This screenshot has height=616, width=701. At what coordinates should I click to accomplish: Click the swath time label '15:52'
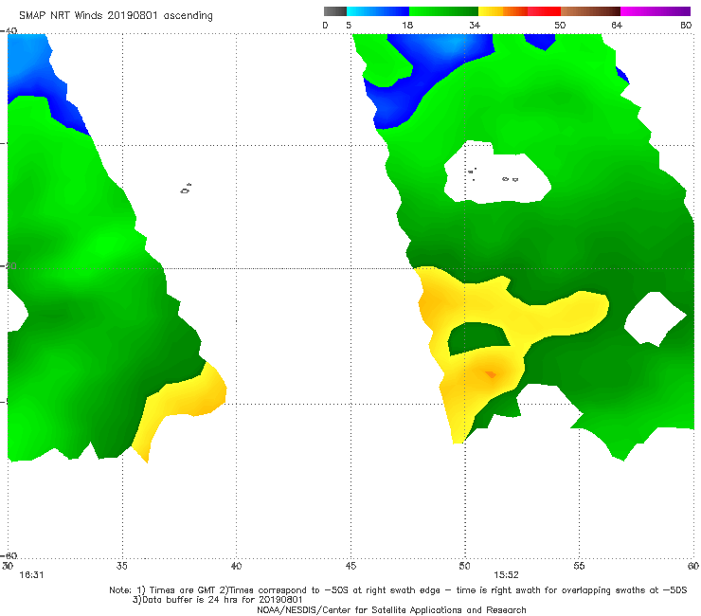pos(506,575)
